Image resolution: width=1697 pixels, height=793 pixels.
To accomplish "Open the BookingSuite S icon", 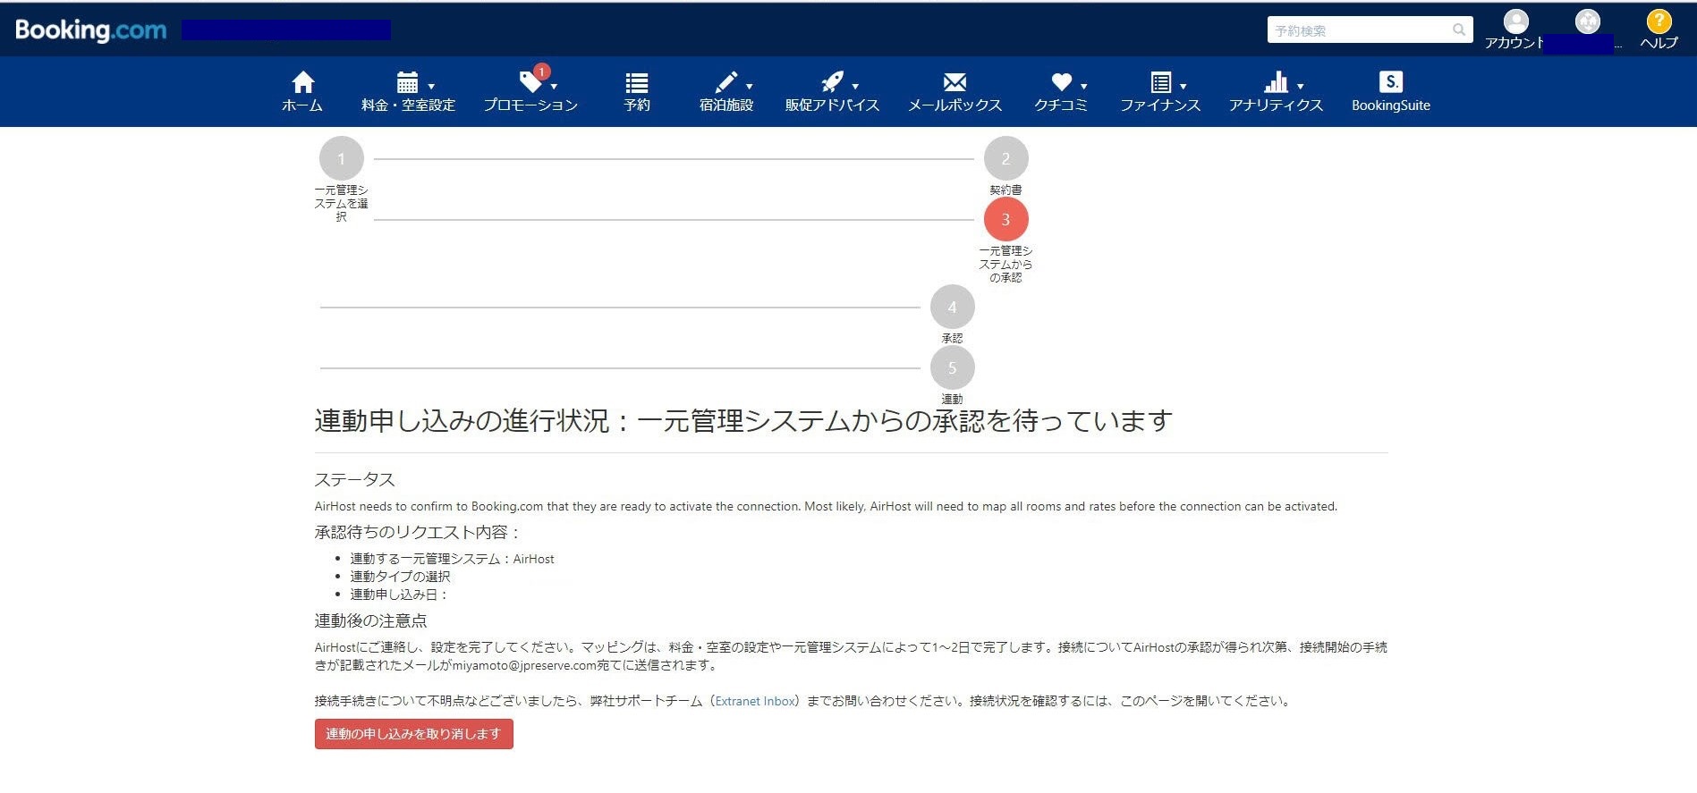I will pos(1390,82).
